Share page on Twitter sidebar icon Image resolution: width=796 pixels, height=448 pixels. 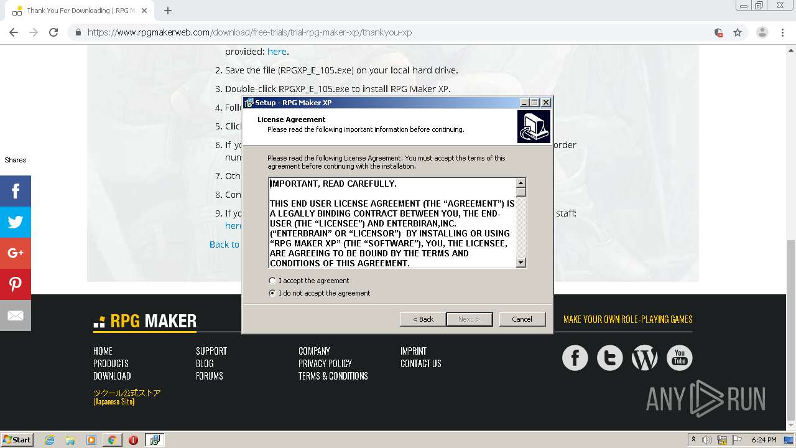coord(16,222)
